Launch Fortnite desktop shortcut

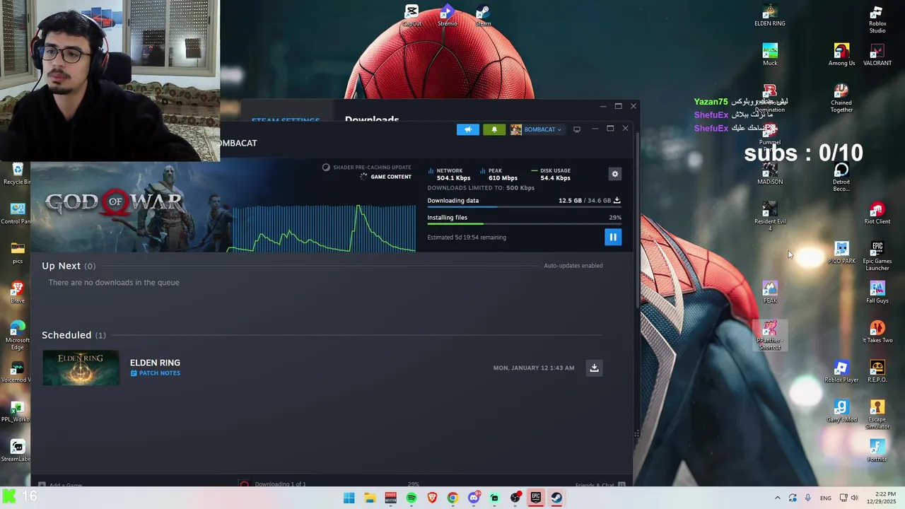[x=877, y=451]
